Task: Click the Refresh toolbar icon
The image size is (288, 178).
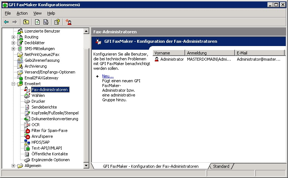Action: 37,22
